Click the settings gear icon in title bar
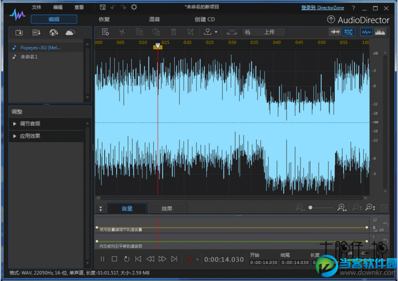The width and height of the screenshot is (398, 281). (x=134, y=7)
